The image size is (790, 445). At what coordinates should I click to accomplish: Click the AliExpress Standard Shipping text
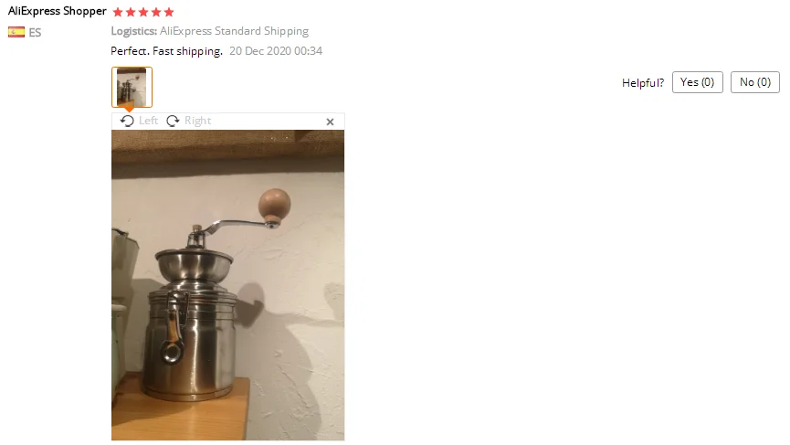pyautogui.click(x=235, y=31)
